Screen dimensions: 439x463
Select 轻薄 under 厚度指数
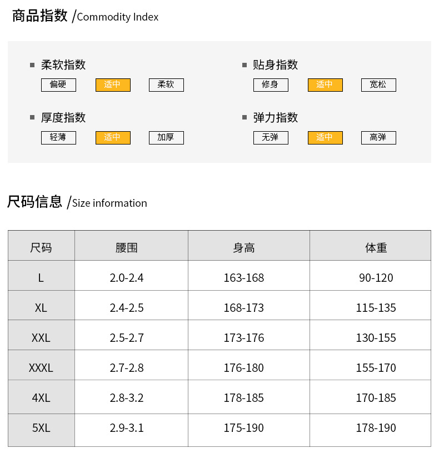tap(58, 138)
